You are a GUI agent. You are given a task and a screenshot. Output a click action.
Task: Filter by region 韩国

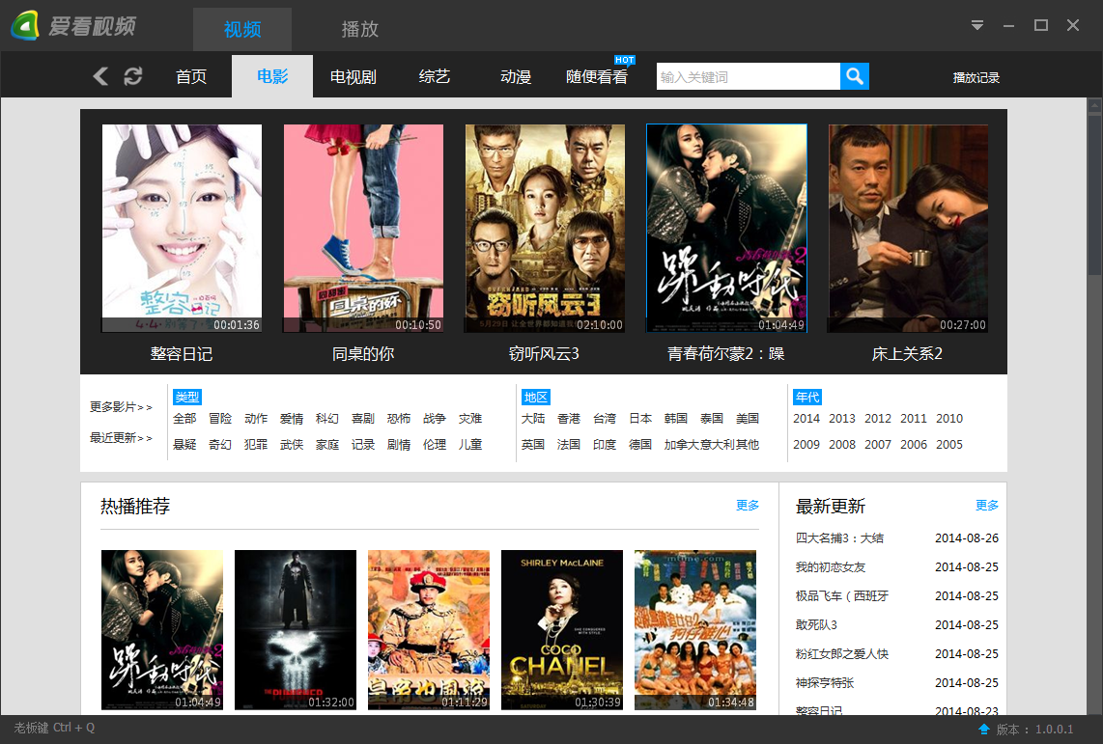(676, 418)
